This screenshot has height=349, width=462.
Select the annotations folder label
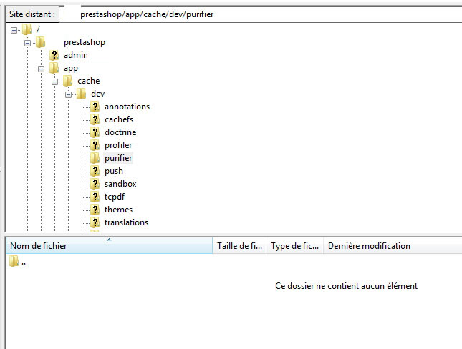coord(127,107)
